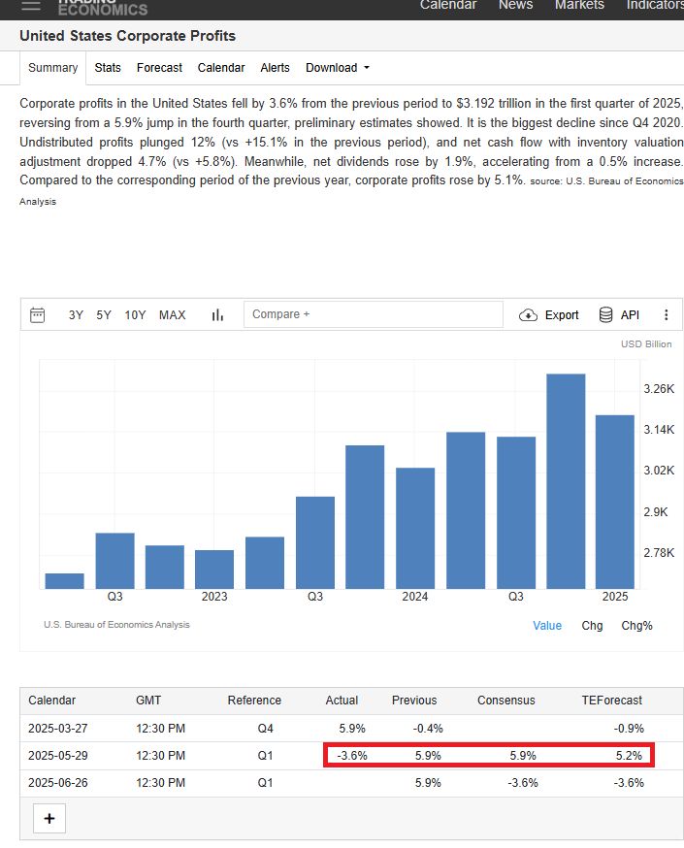Click the Compare + input field

[374, 314]
